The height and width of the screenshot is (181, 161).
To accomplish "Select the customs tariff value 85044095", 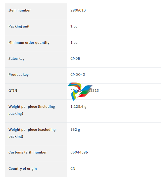I will (79, 152).
